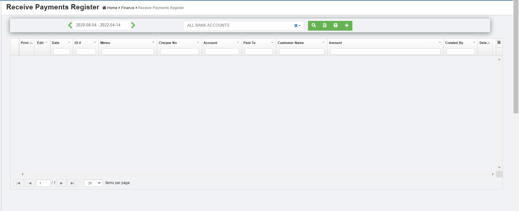This screenshot has width=519, height=211.
Task: Click the Cheque No filter input
Action: (x=179, y=52)
